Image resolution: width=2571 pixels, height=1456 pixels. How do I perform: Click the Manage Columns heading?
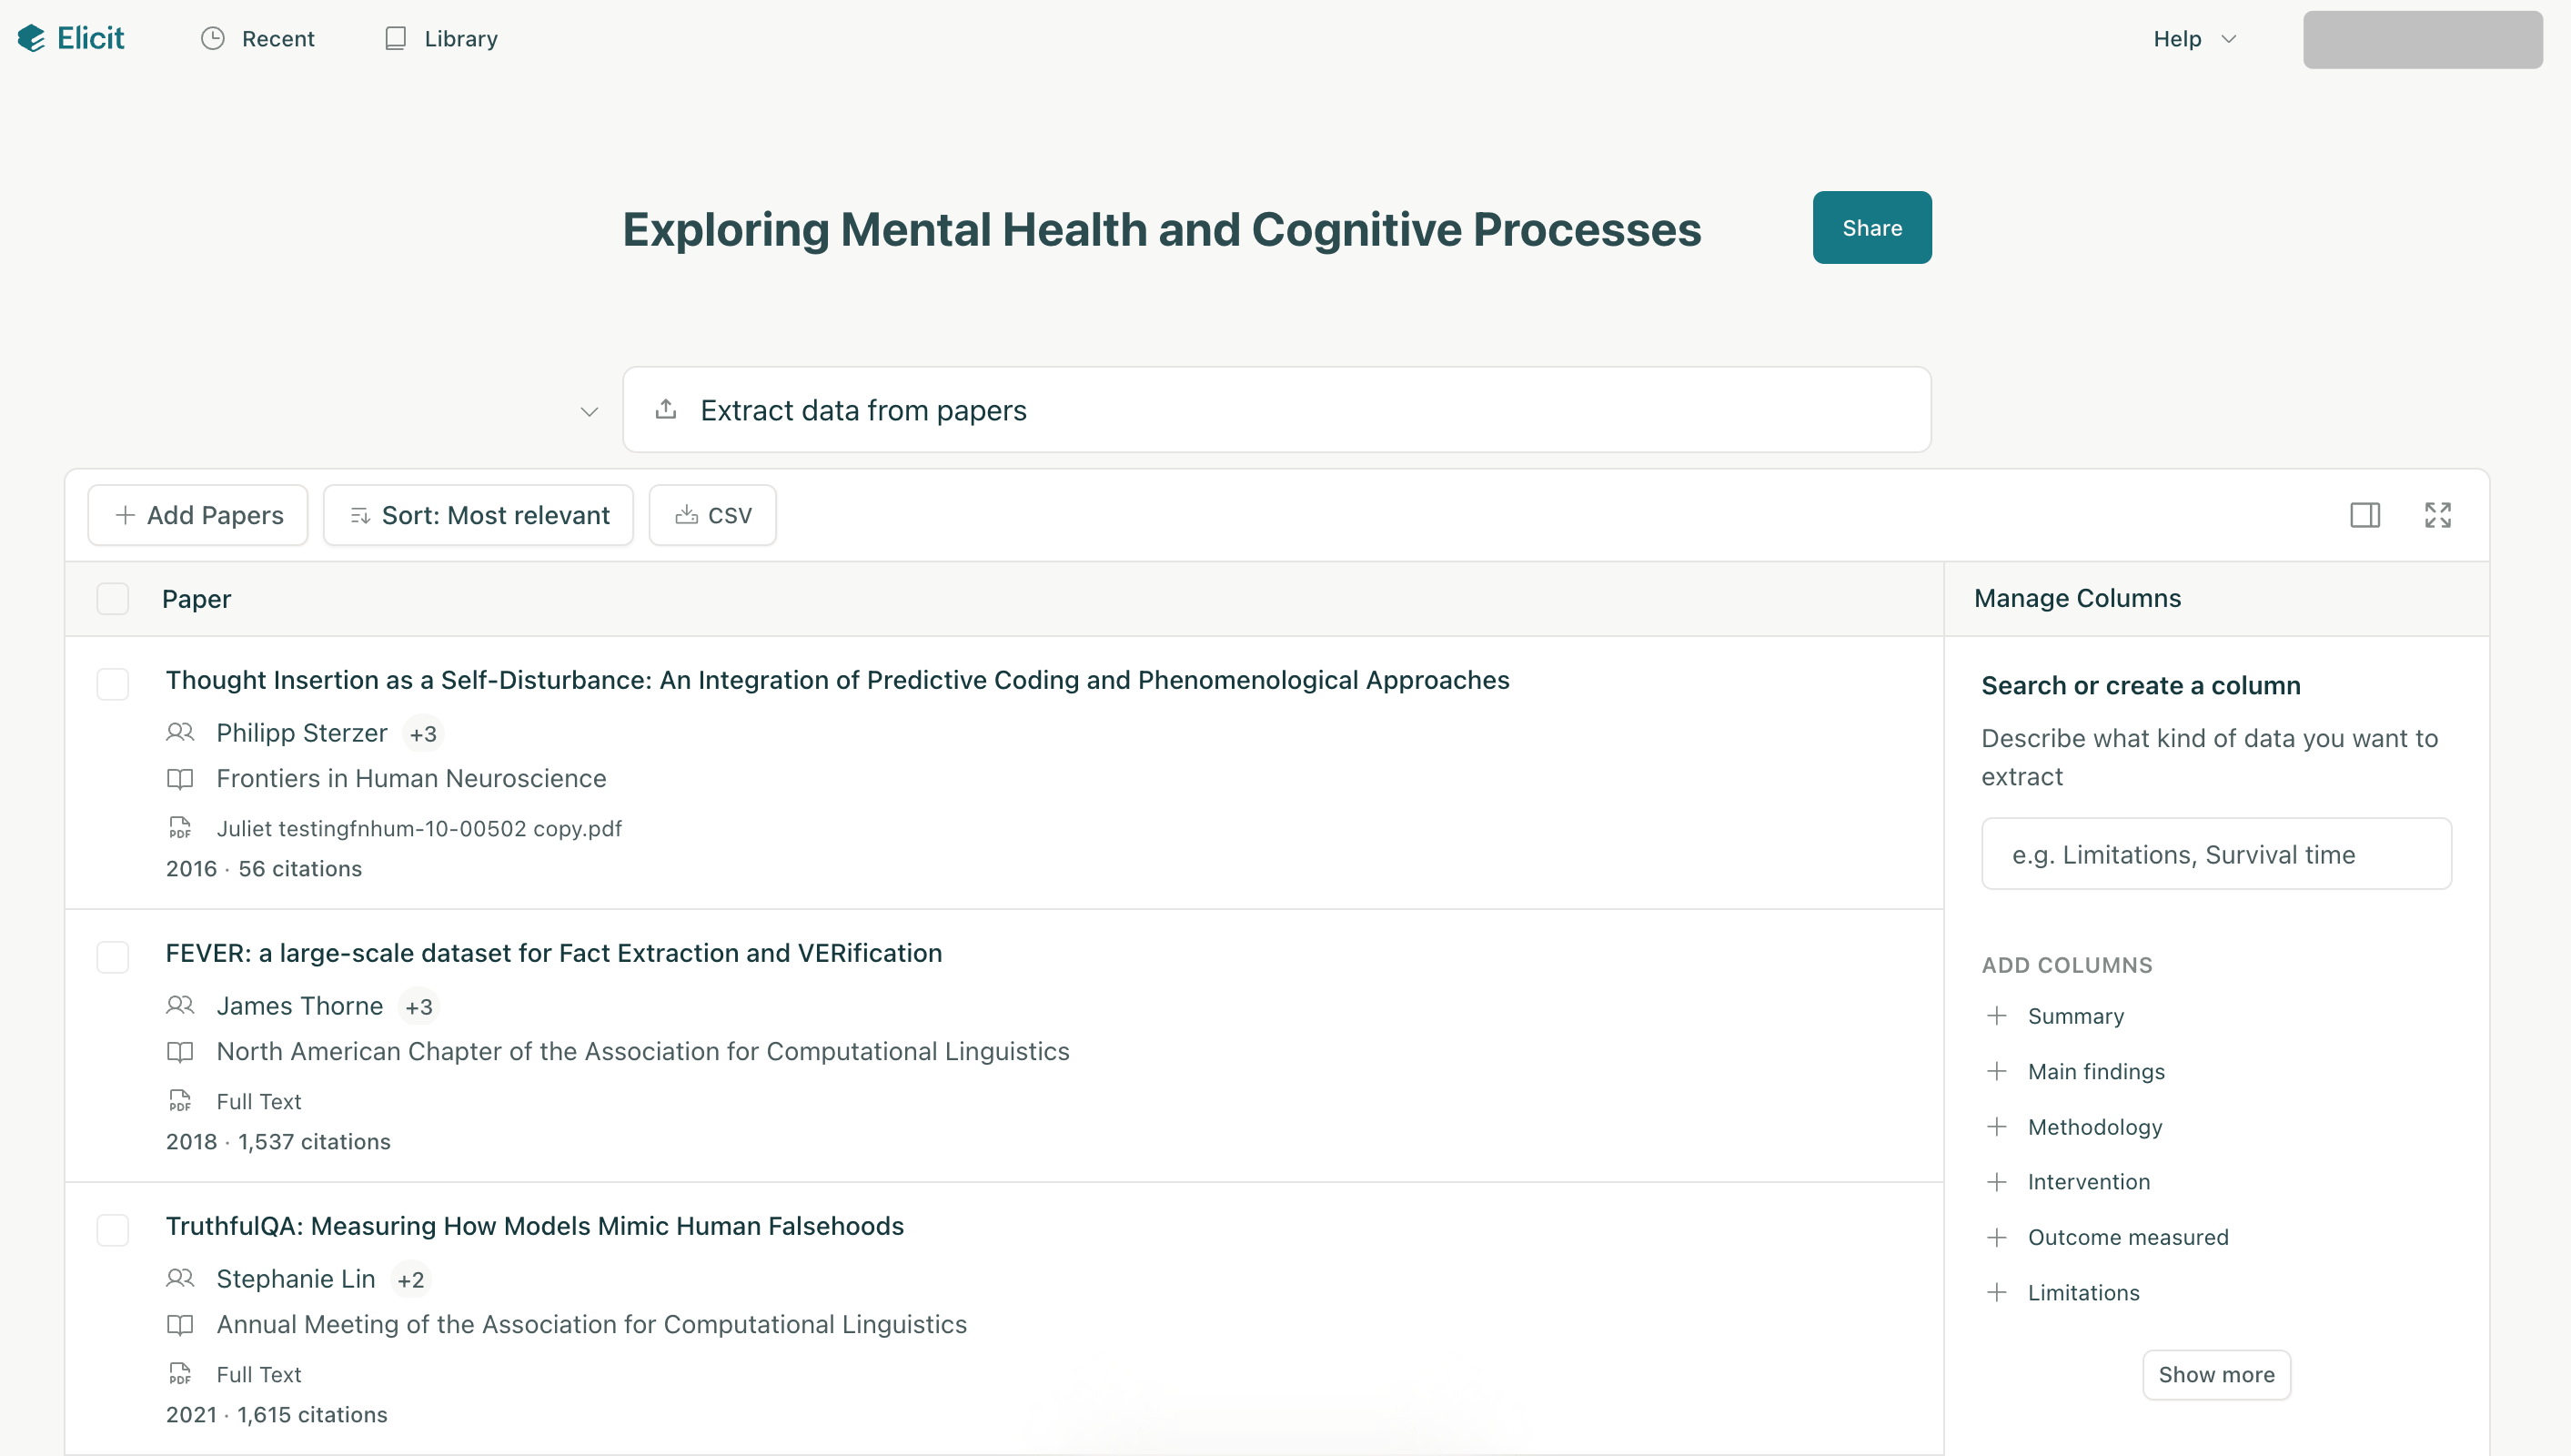(2076, 598)
